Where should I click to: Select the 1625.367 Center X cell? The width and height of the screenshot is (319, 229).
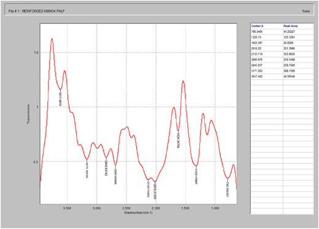[x=267, y=43]
